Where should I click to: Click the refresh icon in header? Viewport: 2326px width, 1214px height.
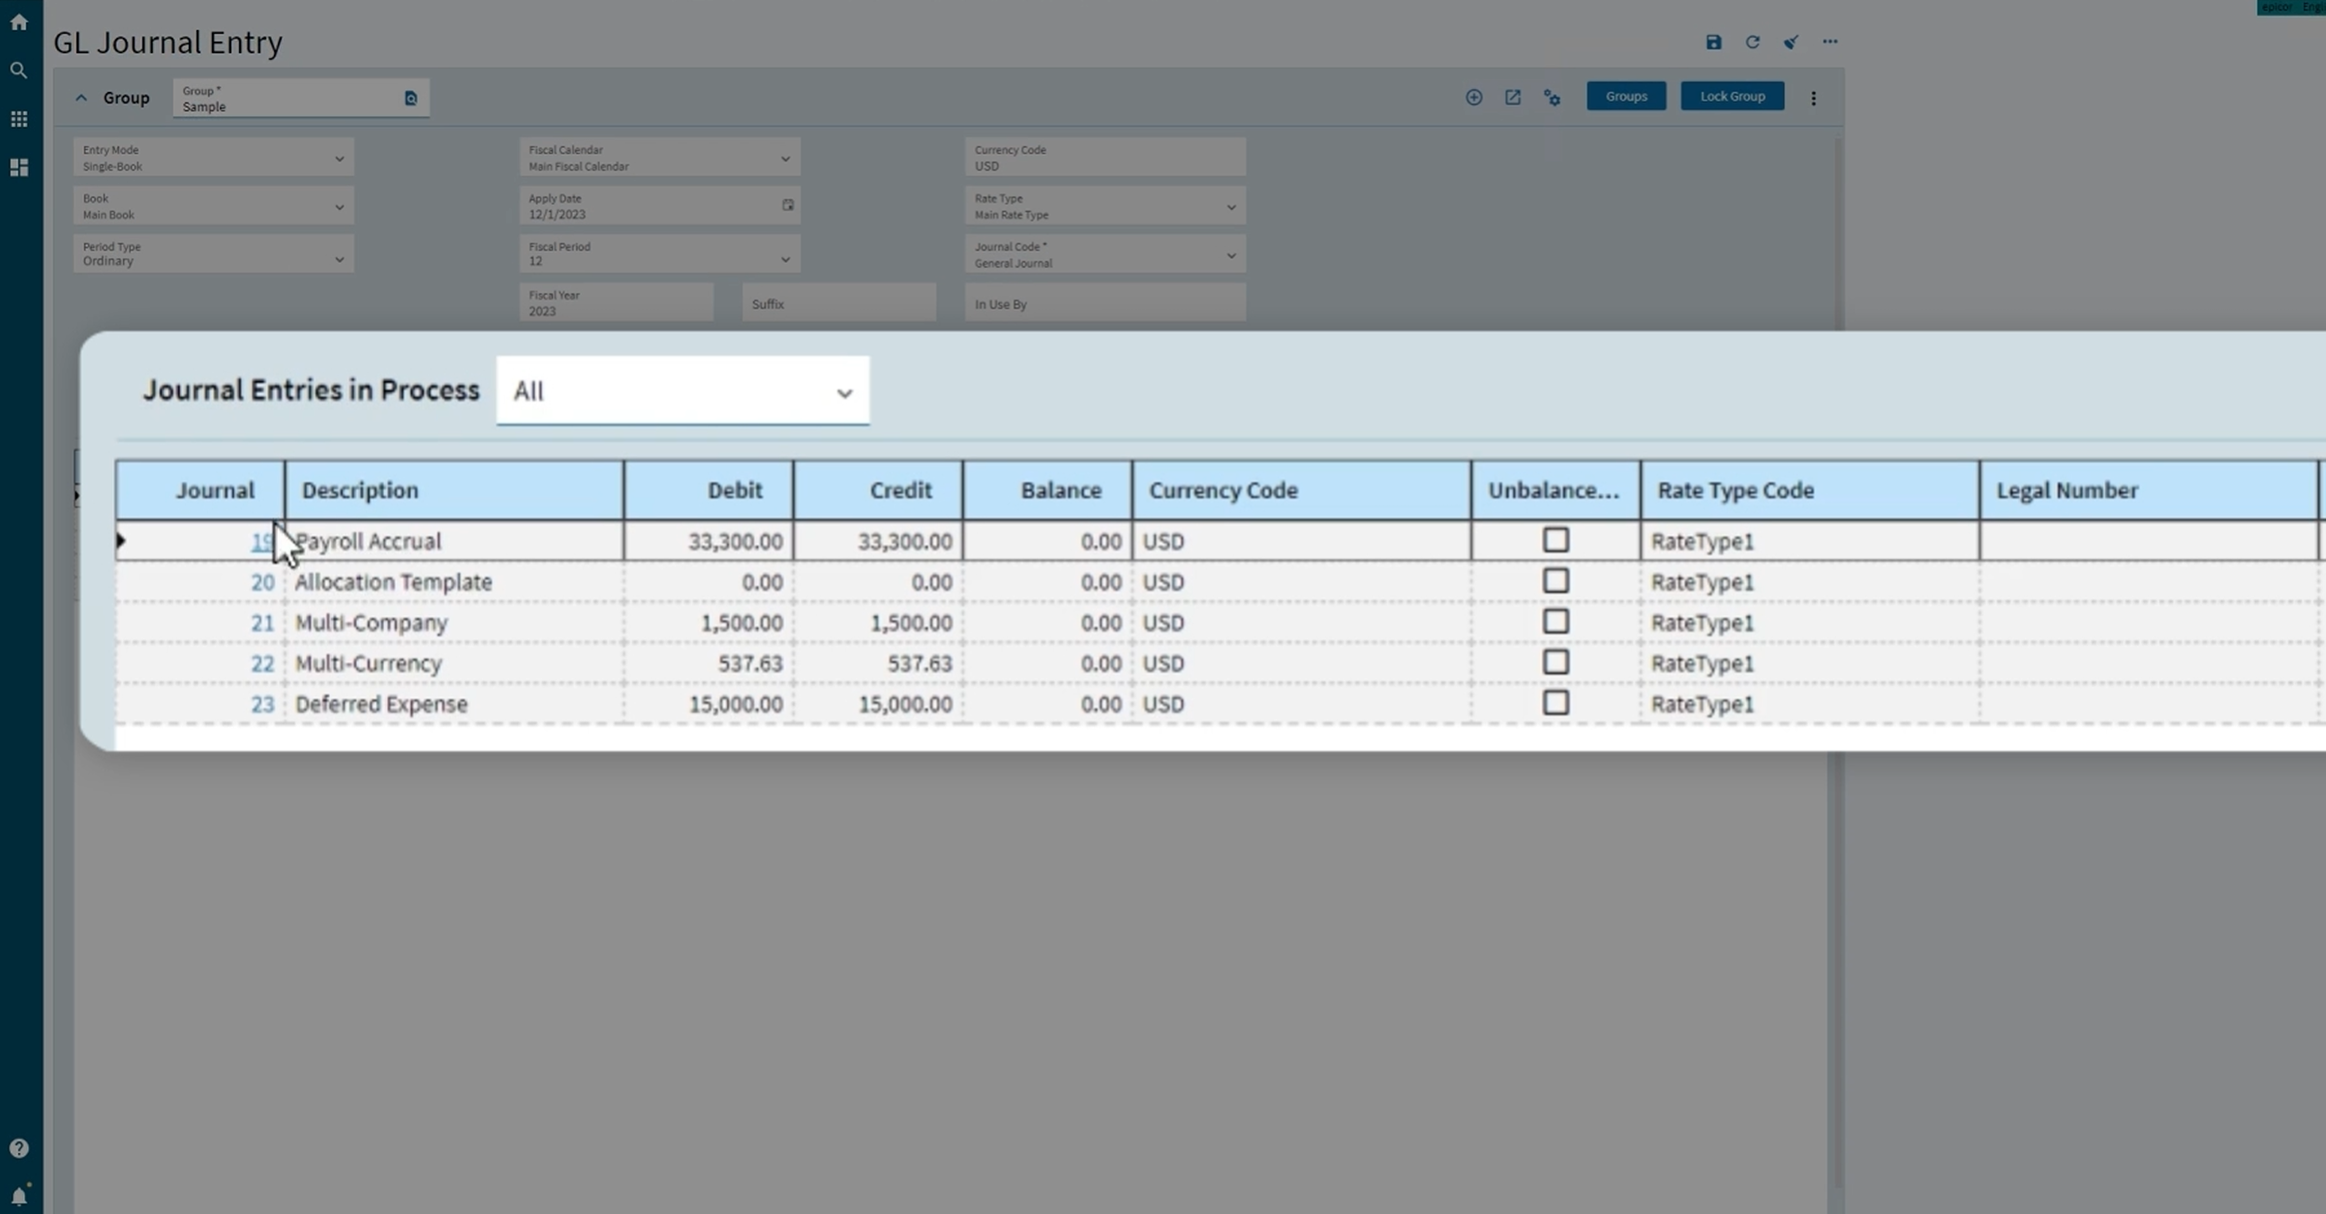(1752, 42)
